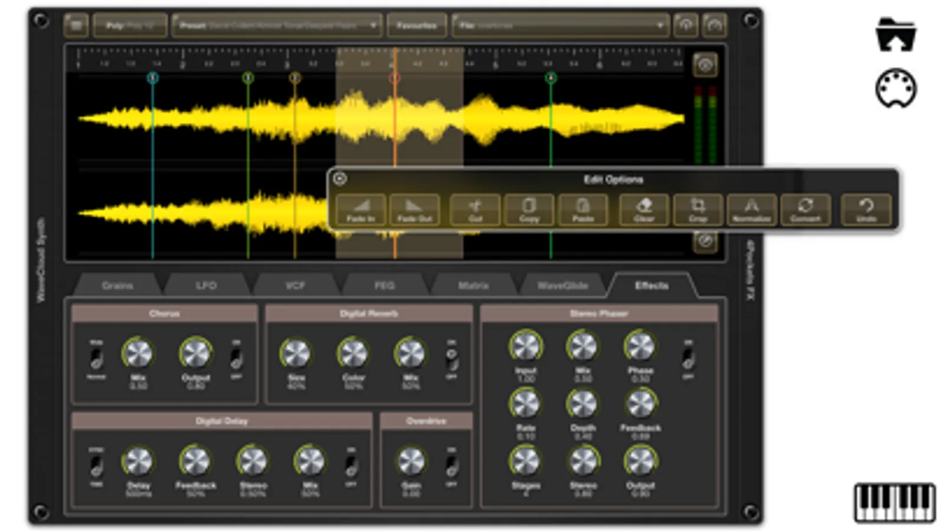The width and height of the screenshot is (943, 531).
Task: Click the Stereo Phaser Depth knob
Action: pyautogui.click(x=583, y=404)
